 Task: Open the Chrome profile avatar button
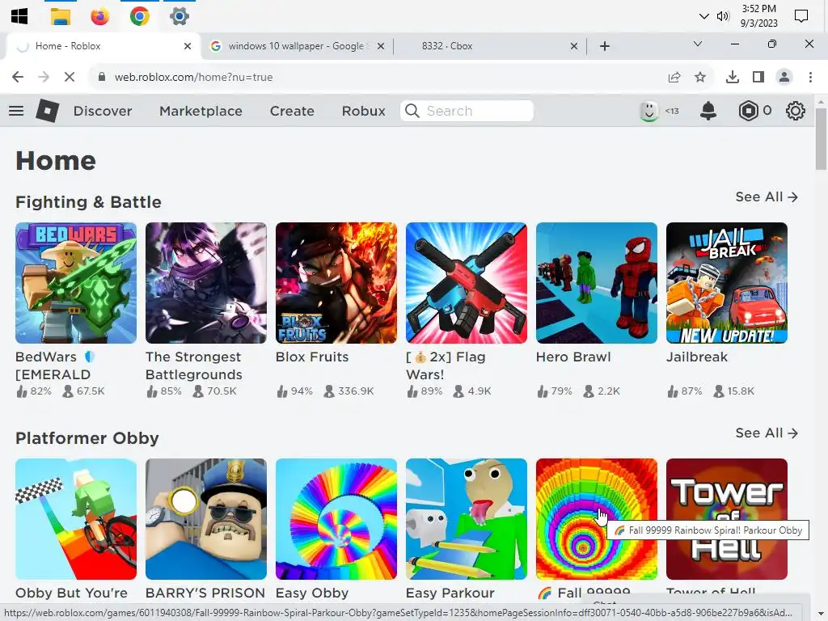point(784,77)
